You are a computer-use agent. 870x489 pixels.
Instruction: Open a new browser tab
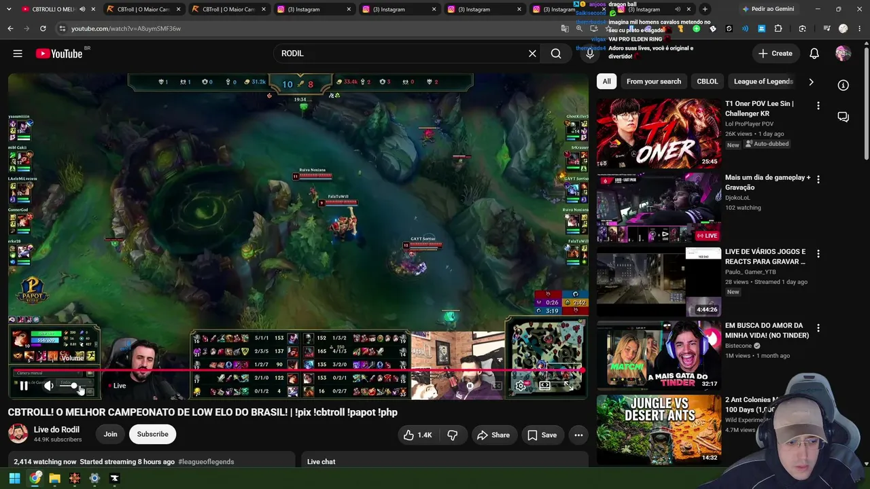(705, 10)
